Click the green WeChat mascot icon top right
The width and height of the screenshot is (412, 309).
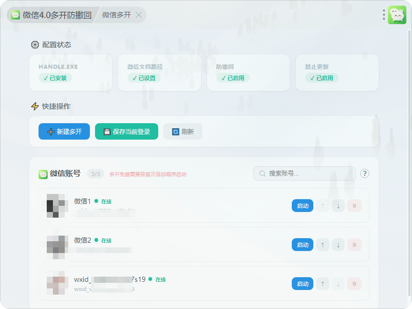397,15
